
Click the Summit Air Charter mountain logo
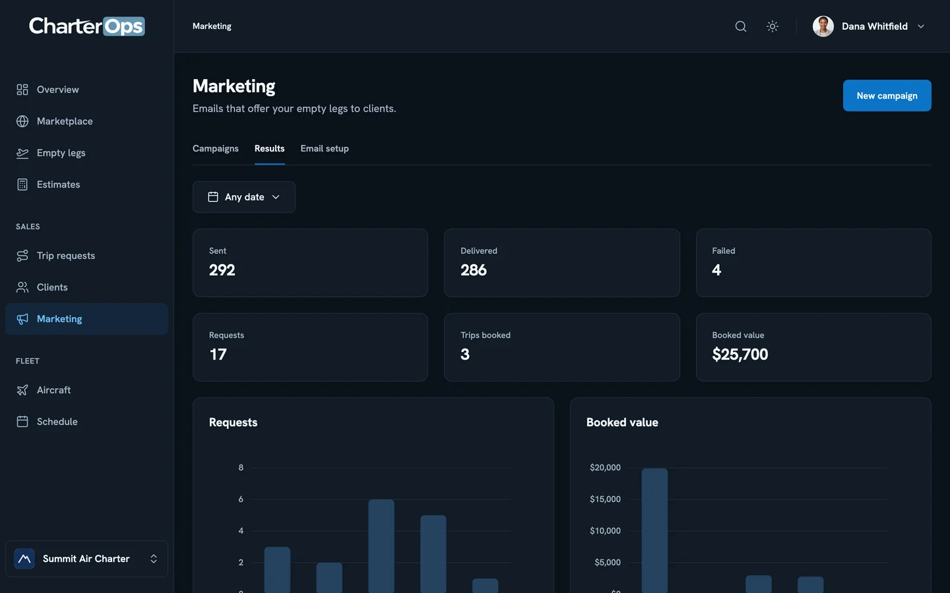24,559
